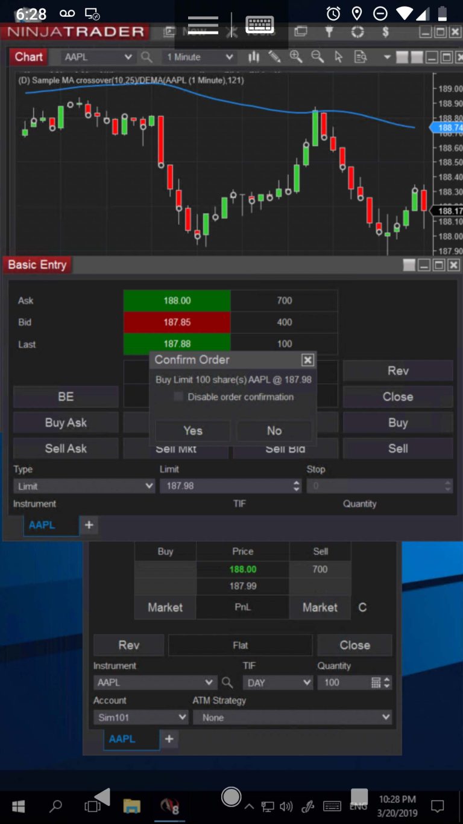Click Market button under Sell column
The width and height of the screenshot is (463, 824).
320,607
